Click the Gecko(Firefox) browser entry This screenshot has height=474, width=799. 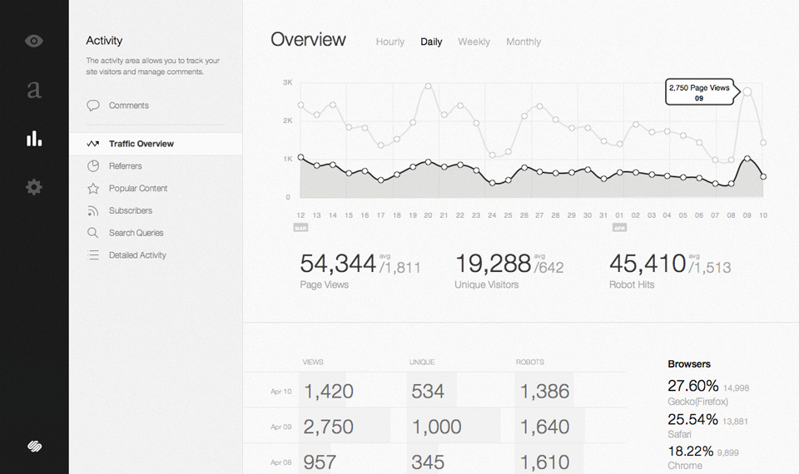tap(697, 402)
